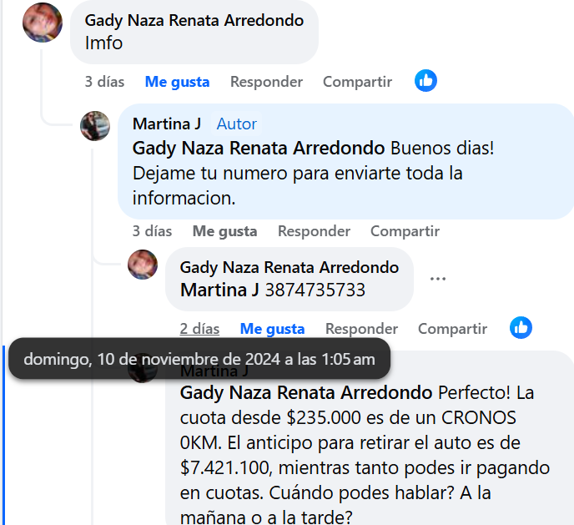Click Compartir under the Imfo comment
The image size is (574, 525).
[358, 82]
